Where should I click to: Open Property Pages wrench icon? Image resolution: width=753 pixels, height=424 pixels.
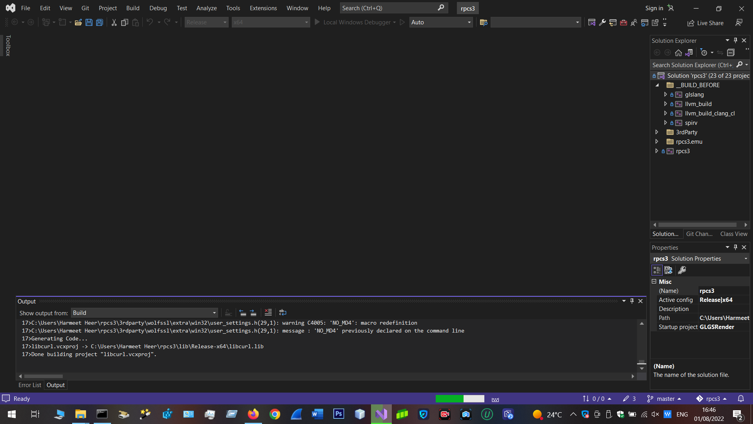click(x=682, y=270)
